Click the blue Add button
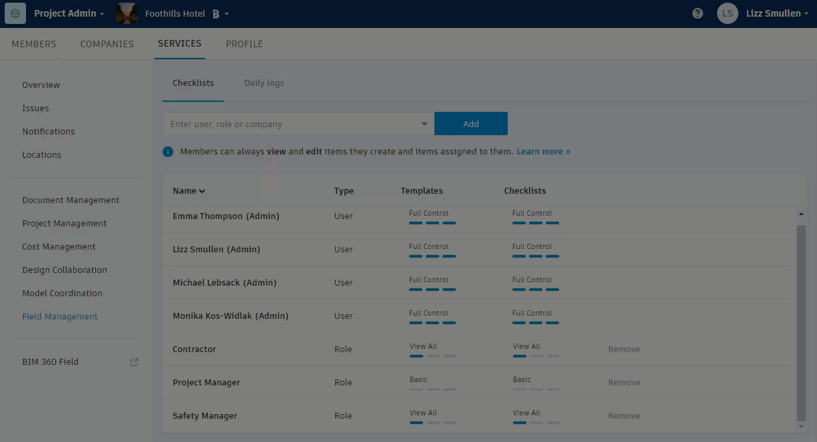The height and width of the screenshot is (442, 817). pos(470,124)
